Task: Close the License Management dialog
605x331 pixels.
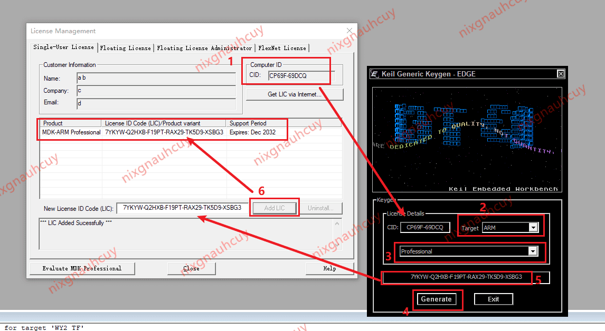Action: pos(349,31)
